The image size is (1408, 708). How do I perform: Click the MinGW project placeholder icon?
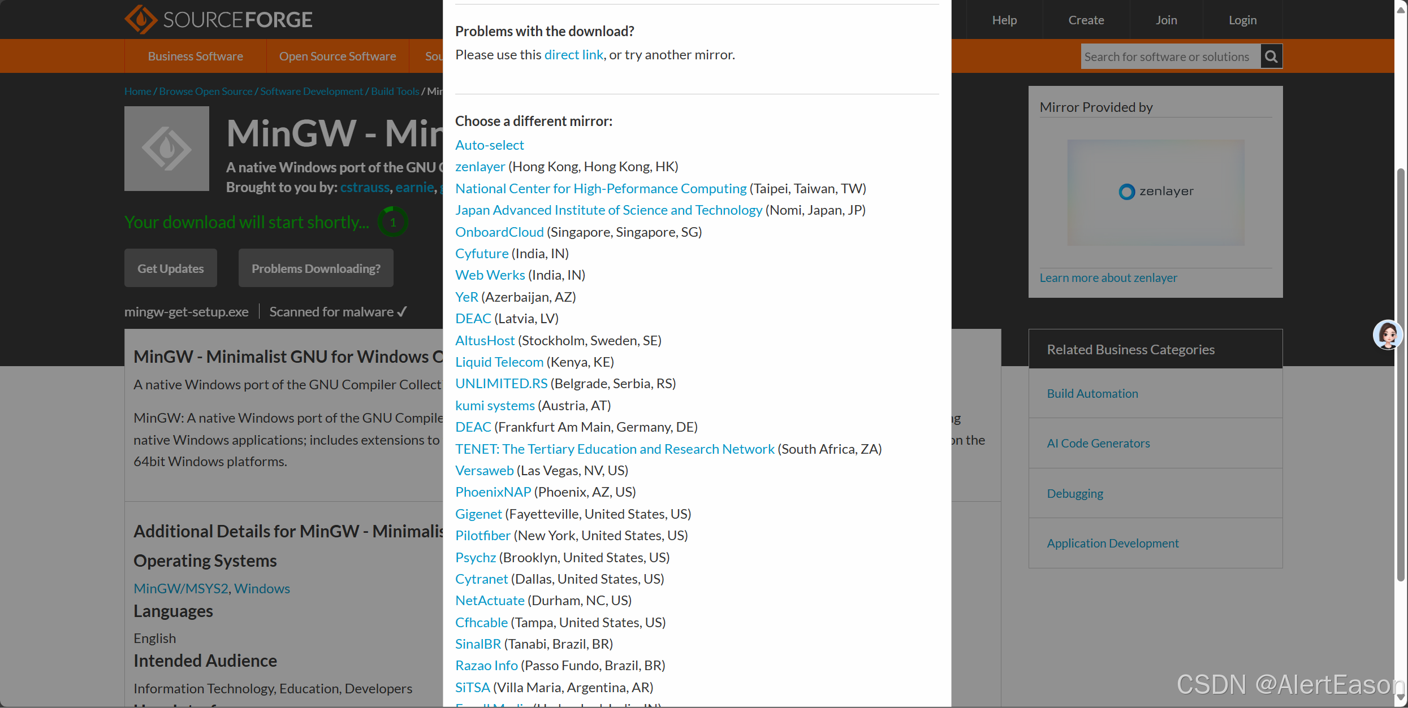[167, 149]
